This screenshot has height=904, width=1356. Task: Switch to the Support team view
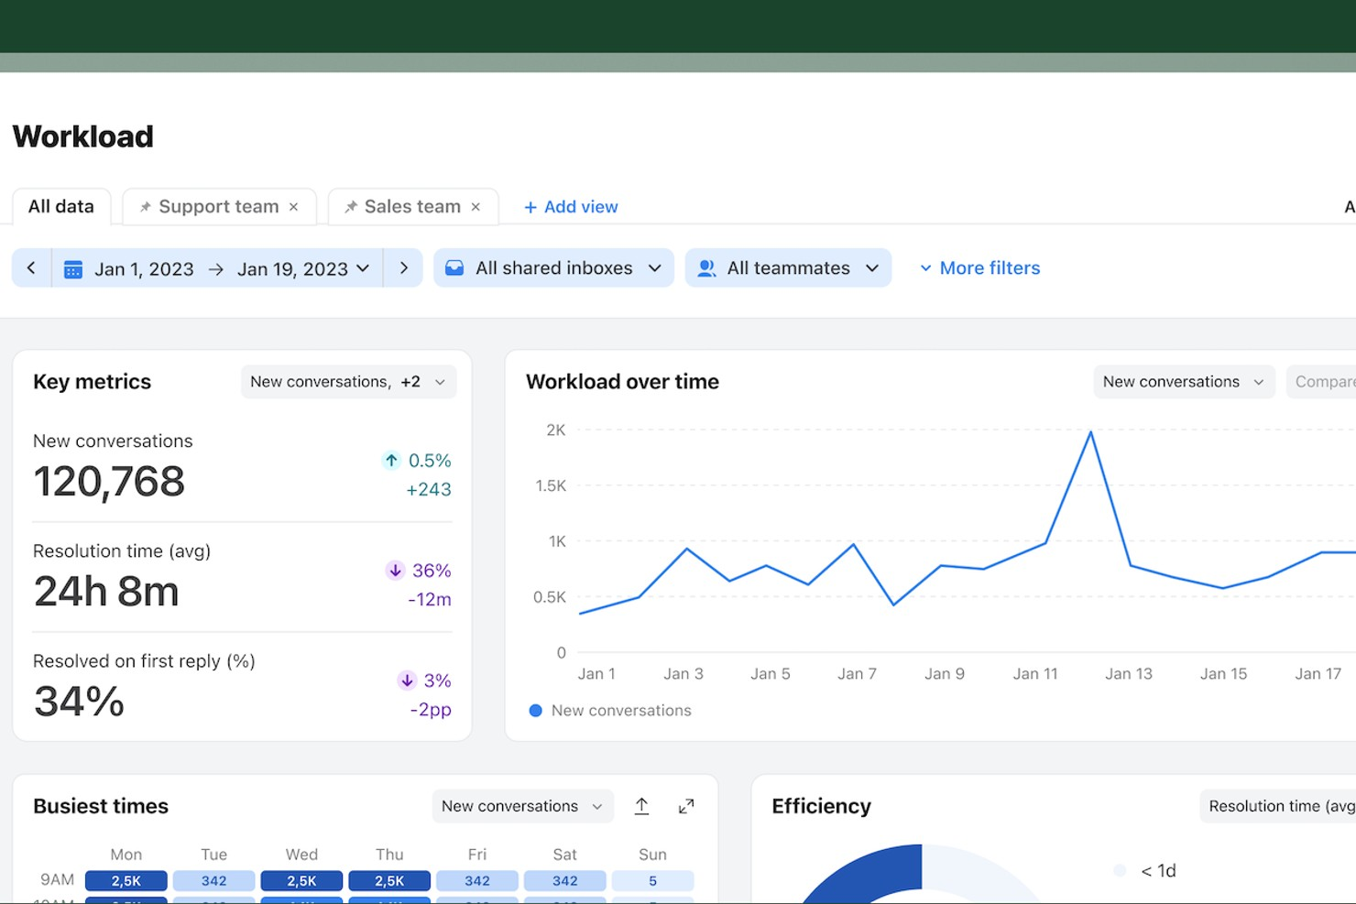pyautogui.click(x=218, y=206)
